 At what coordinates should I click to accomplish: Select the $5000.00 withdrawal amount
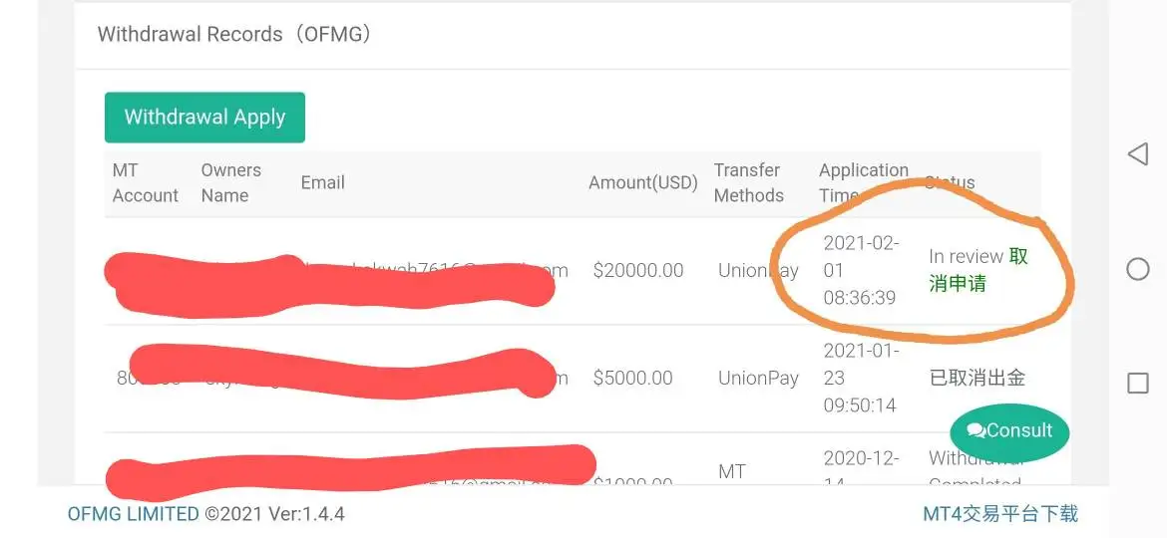pos(633,379)
